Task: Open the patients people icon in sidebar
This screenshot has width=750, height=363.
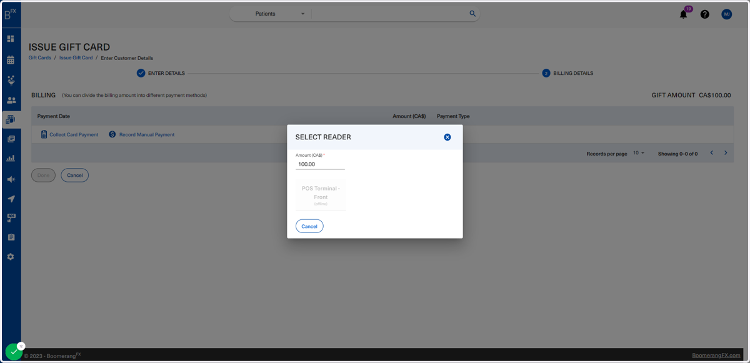Action: pos(11,100)
